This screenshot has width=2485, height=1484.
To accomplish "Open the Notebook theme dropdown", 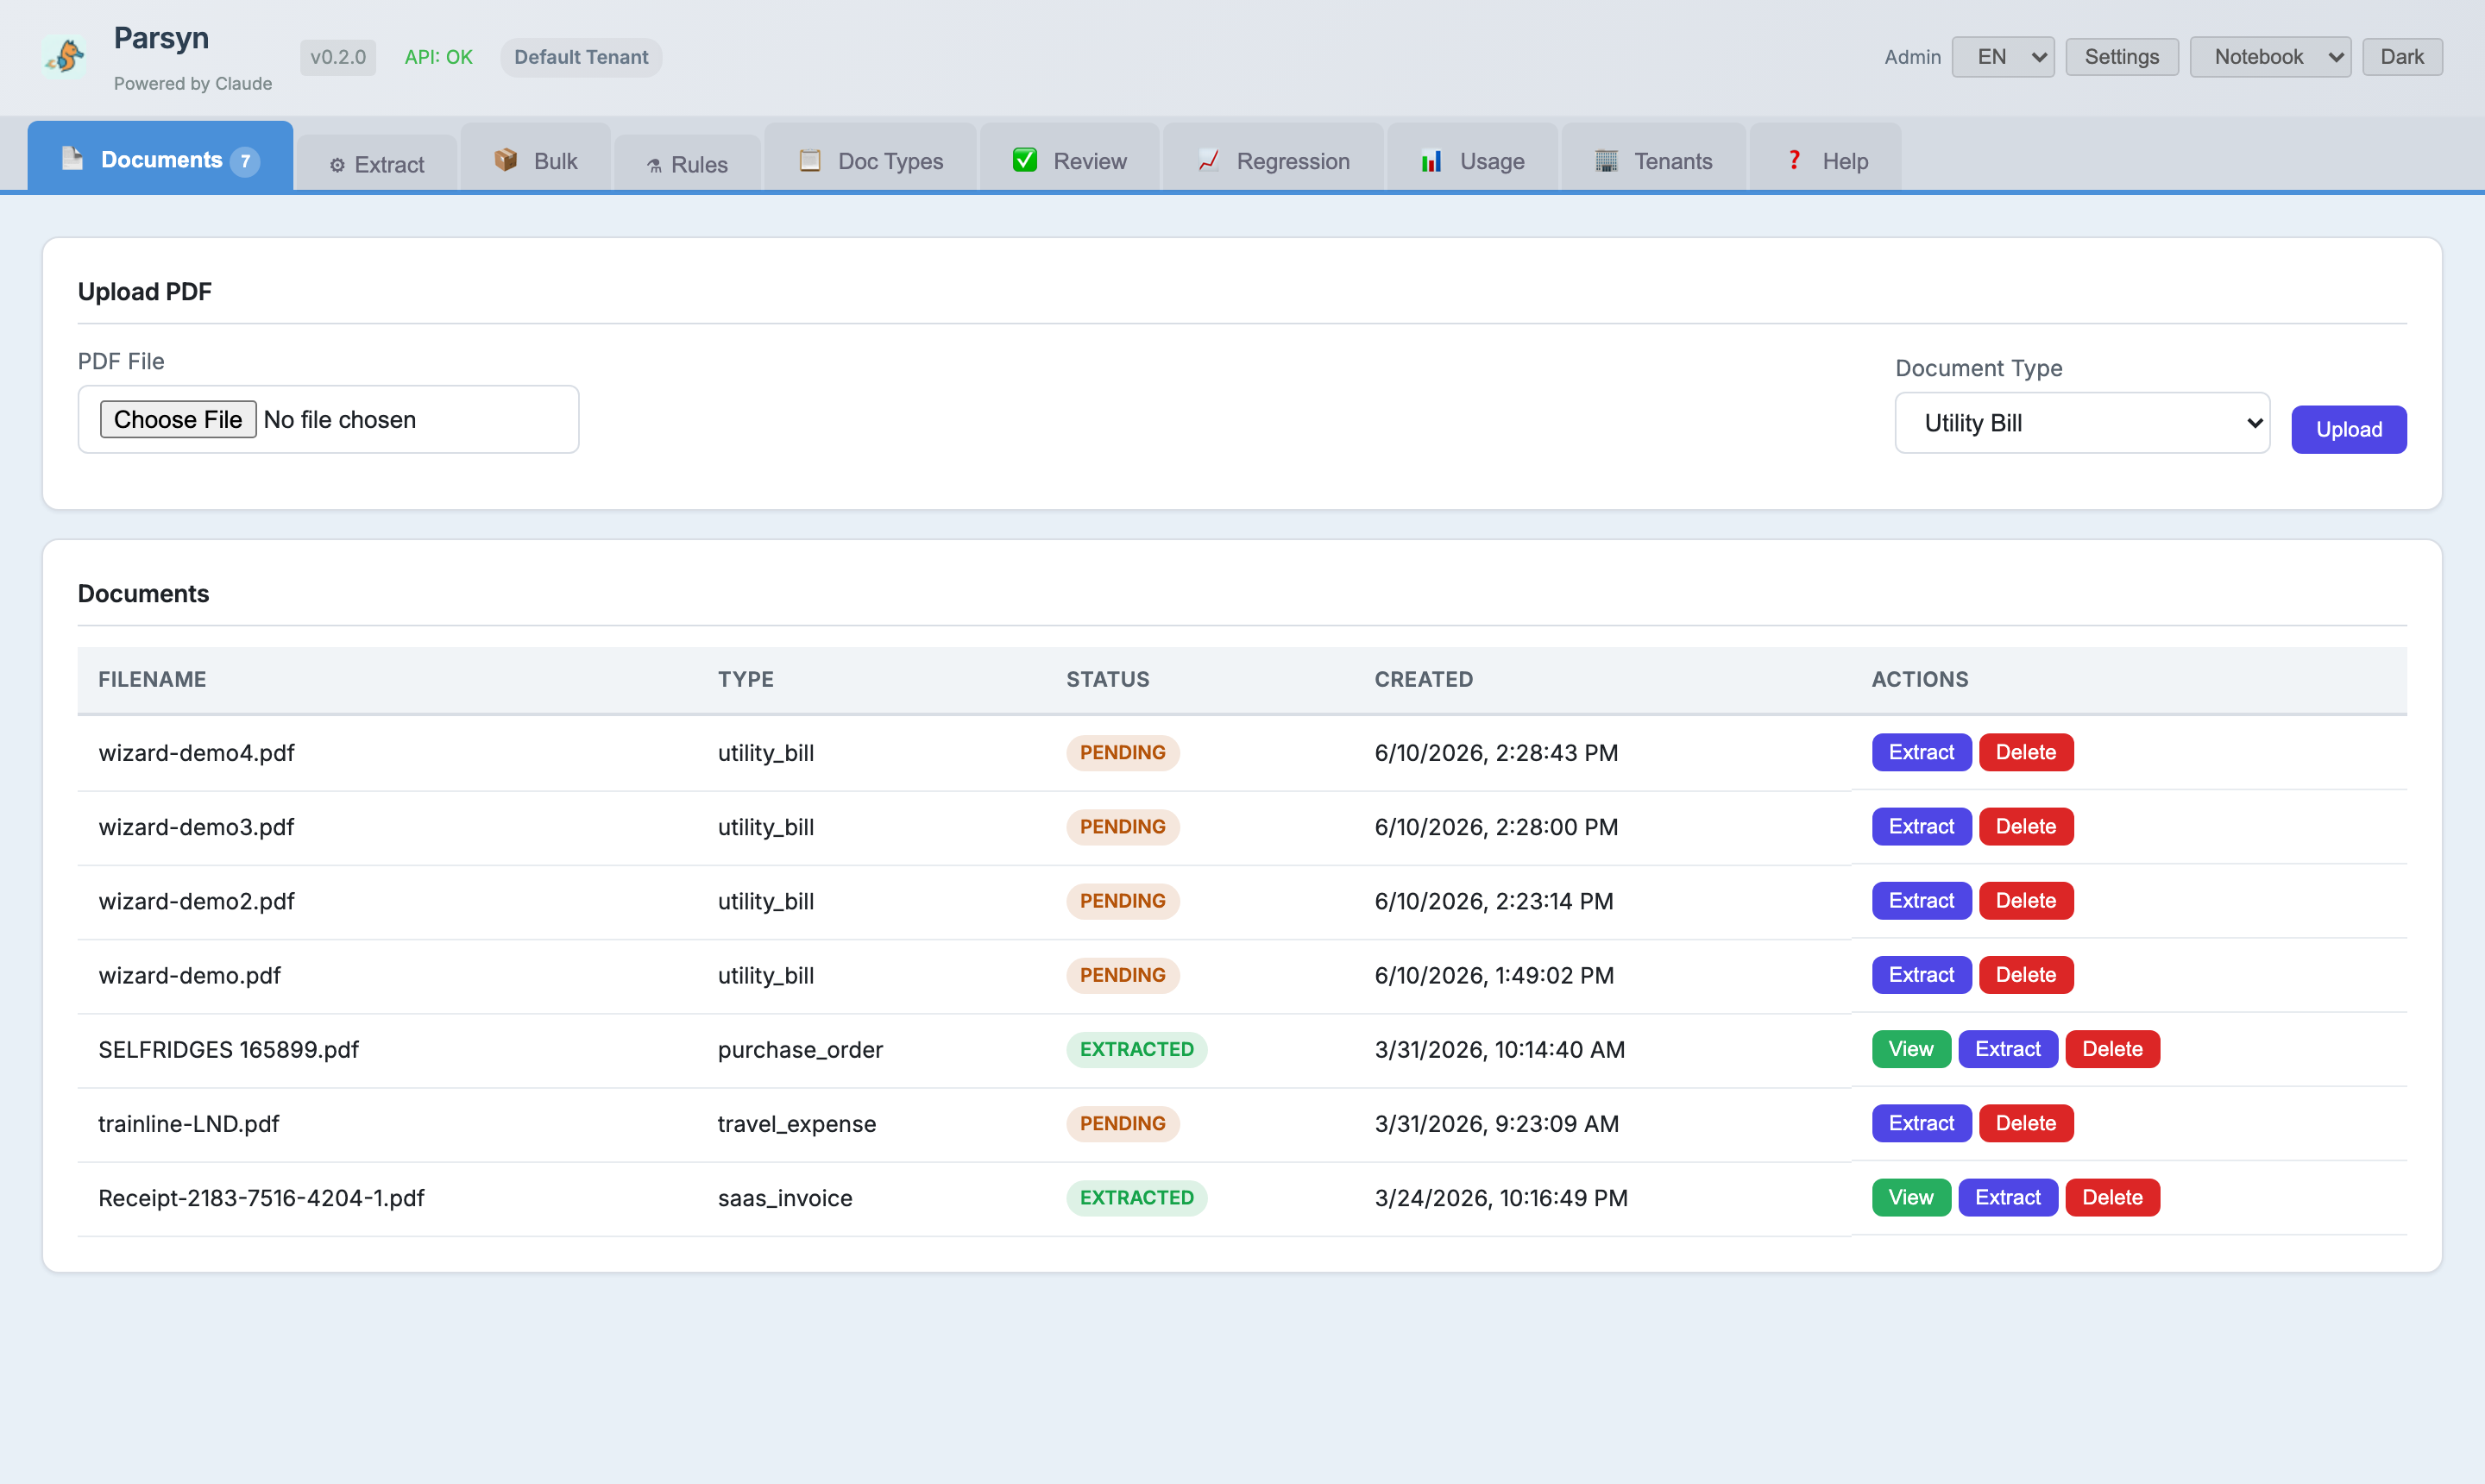I will point(2270,57).
